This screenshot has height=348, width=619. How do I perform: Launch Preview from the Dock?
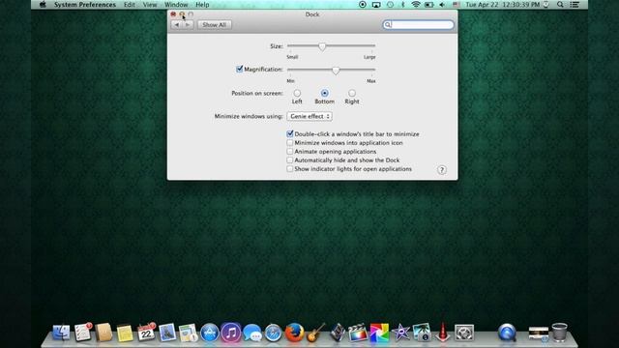(x=167, y=333)
